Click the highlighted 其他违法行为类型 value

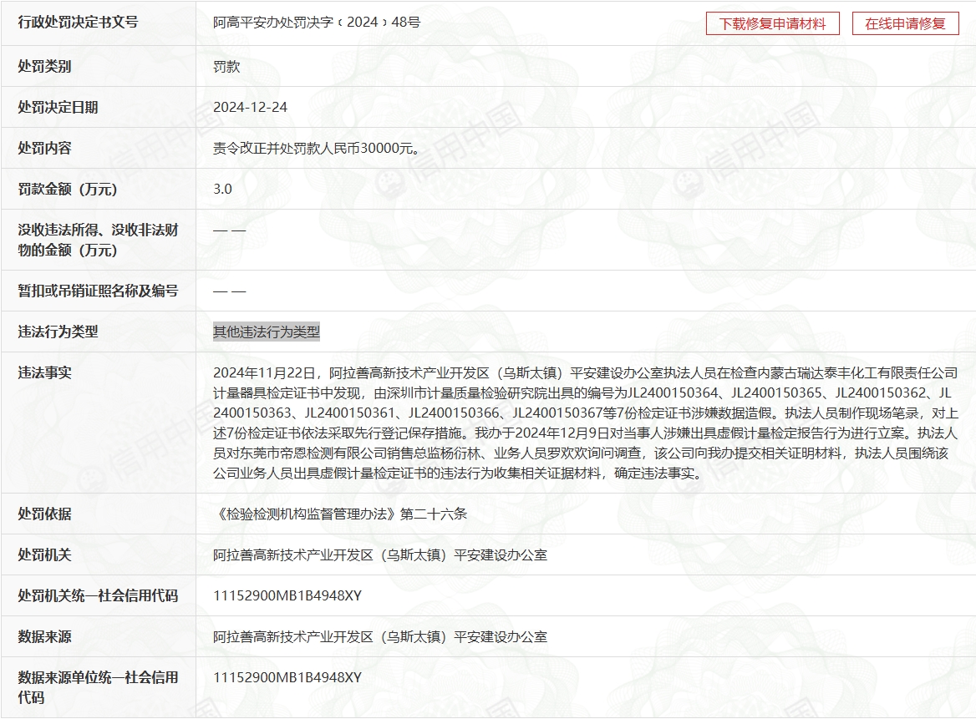[267, 332]
